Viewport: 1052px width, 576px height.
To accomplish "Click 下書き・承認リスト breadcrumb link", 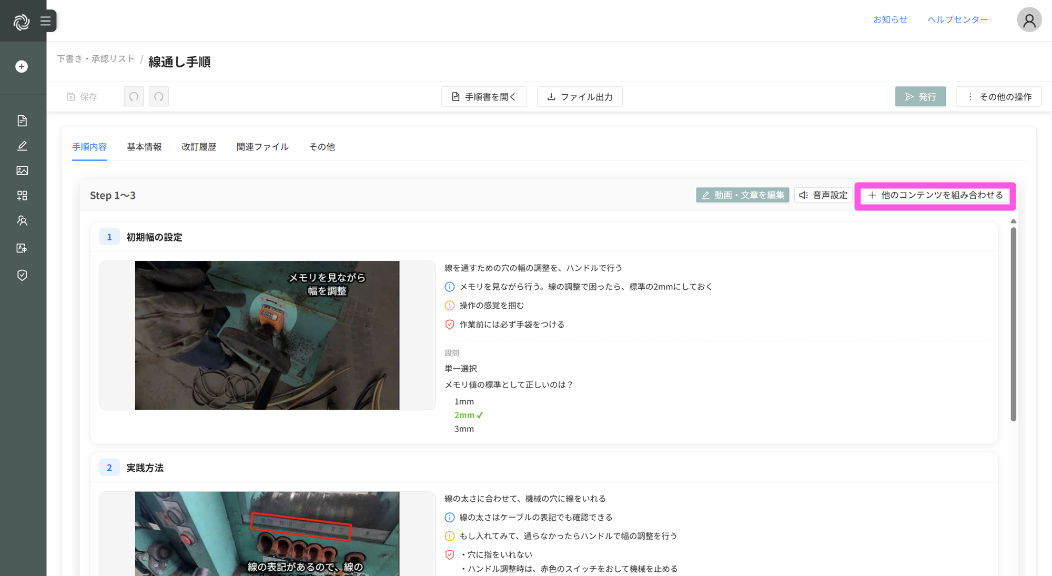I will (x=95, y=59).
